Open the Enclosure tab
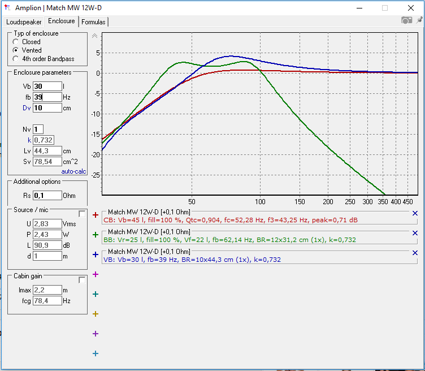Image resolution: width=425 pixels, height=371 pixels. click(x=62, y=21)
